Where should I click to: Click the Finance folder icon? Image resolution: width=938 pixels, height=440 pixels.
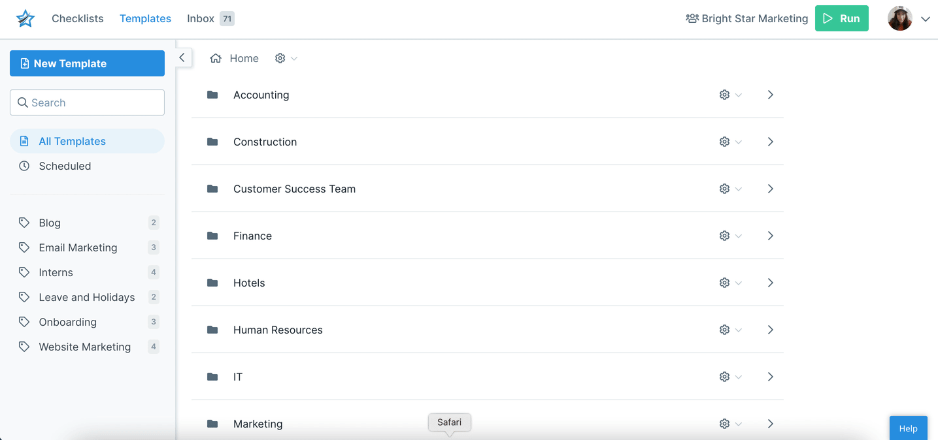tap(212, 236)
